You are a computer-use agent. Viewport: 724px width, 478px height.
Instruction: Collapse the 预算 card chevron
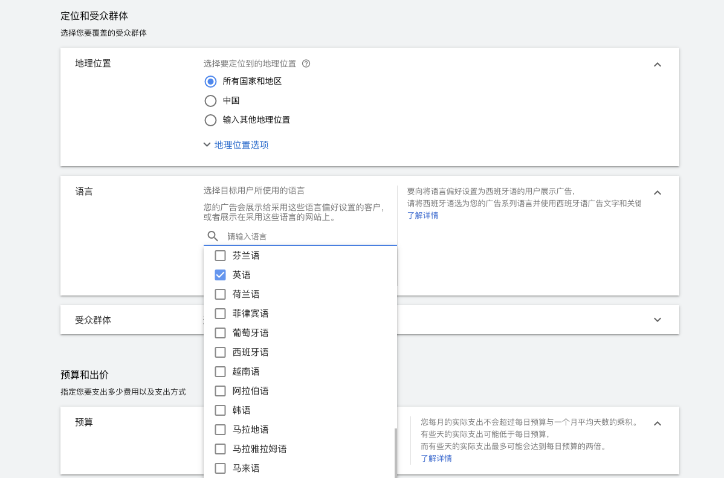click(658, 424)
